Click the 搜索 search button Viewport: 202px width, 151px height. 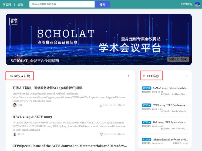102,4
